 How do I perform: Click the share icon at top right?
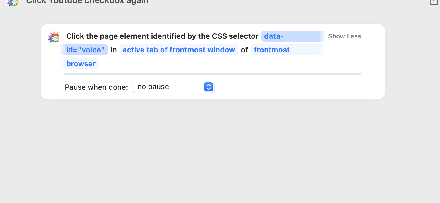click(x=433, y=1)
